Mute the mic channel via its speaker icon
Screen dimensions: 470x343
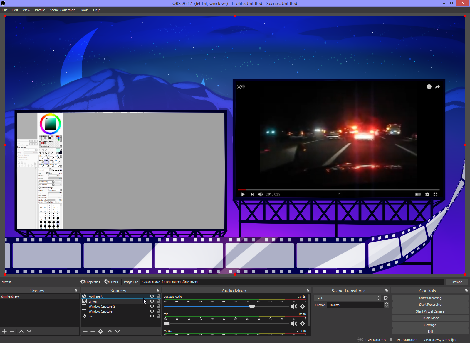[294, 324]
